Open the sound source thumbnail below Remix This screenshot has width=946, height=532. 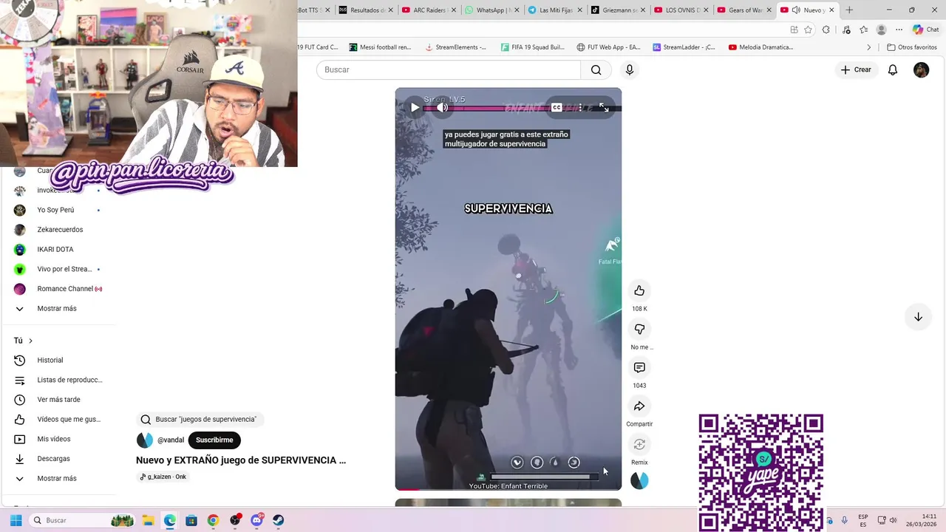[x=639, y=480]
